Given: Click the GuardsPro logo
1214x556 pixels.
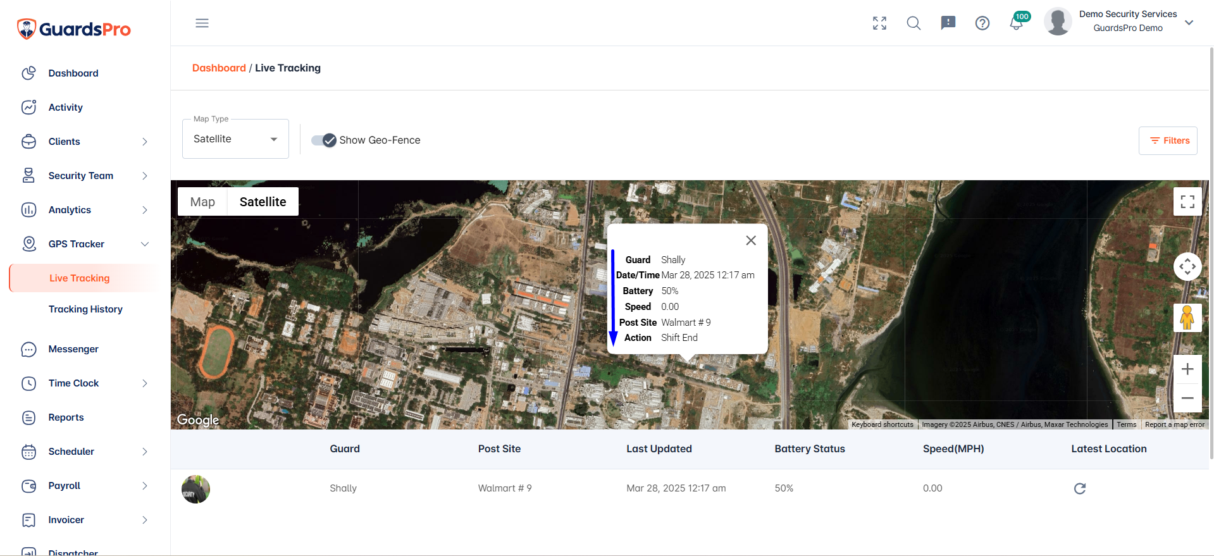Looking at the screenshot, I should tap(73, 29).
